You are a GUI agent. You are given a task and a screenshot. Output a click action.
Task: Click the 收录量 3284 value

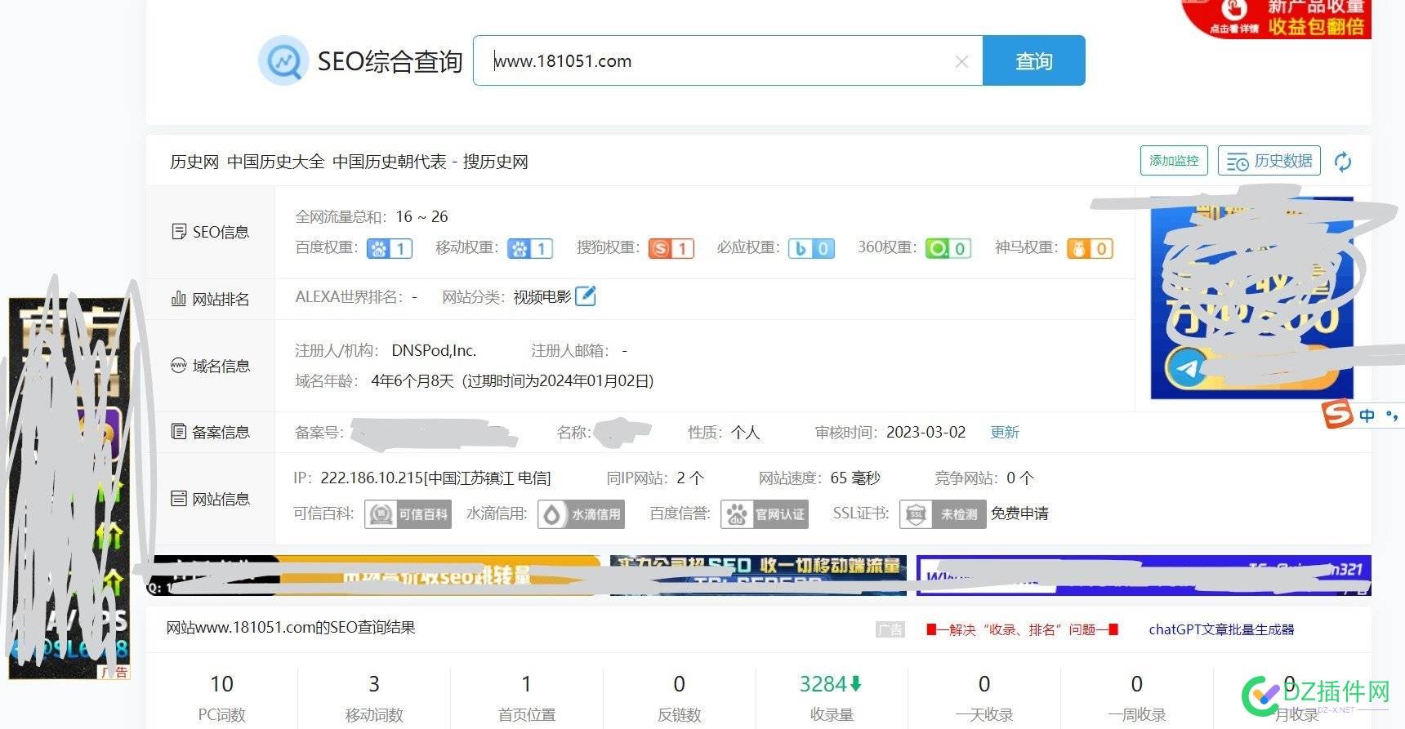coord(823,684)
